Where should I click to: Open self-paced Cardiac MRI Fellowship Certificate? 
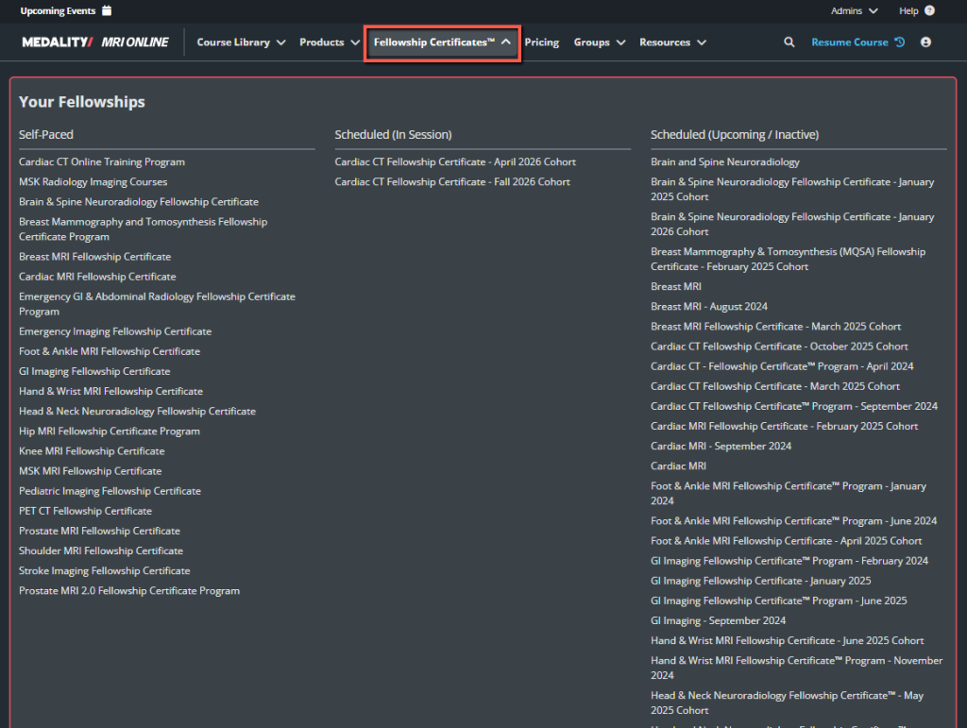coord(97,276)
